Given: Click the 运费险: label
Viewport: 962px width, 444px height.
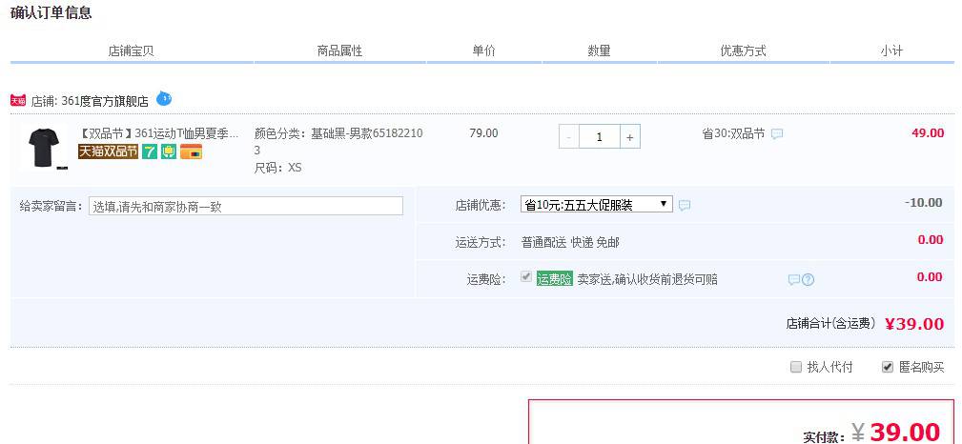Looking at the screenshot, I should tap(486, 280).
